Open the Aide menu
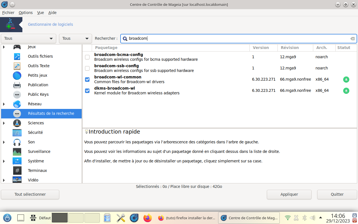Image resolution: width=358 pixels, height=224 pixels. [x=52, y=13]
